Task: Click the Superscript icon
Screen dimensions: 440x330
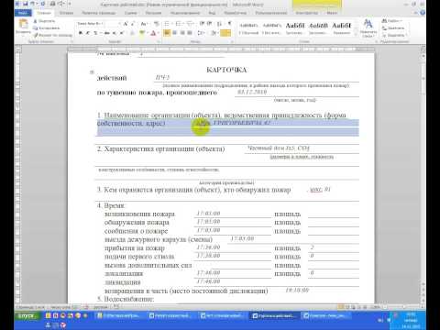Action: click(x=121, y=33)
